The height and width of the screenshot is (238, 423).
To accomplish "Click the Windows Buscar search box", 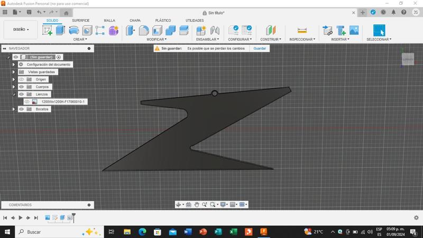I will coord(60,232).
